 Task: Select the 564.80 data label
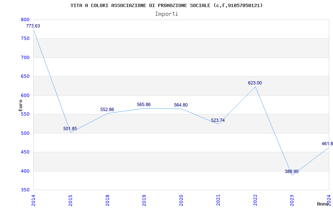(181, 105)
